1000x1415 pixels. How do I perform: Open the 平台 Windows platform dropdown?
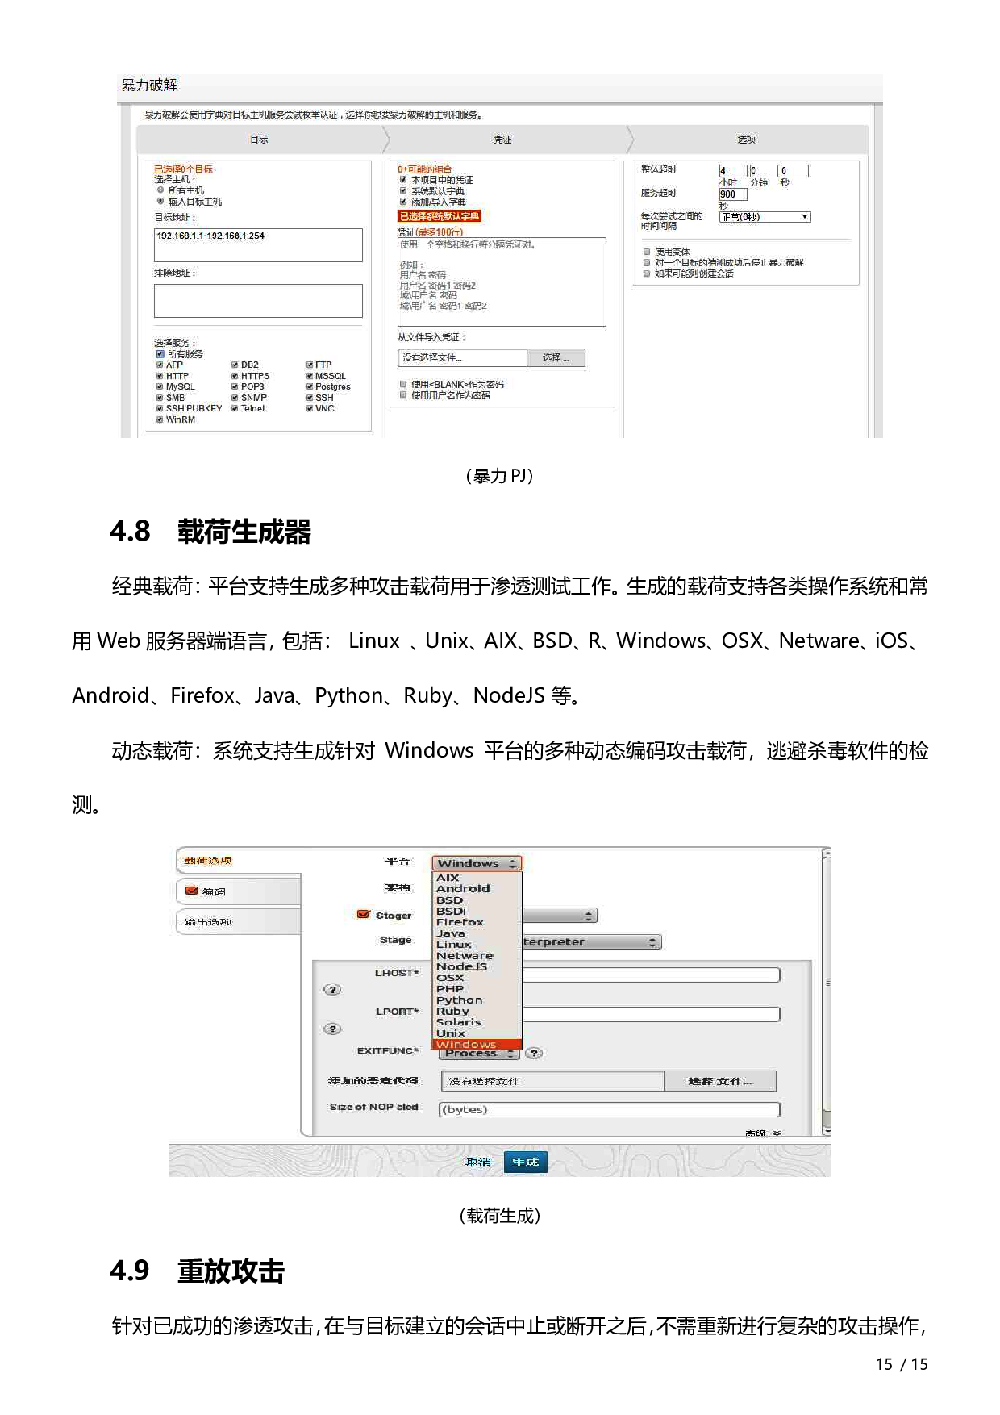[477, 863]
